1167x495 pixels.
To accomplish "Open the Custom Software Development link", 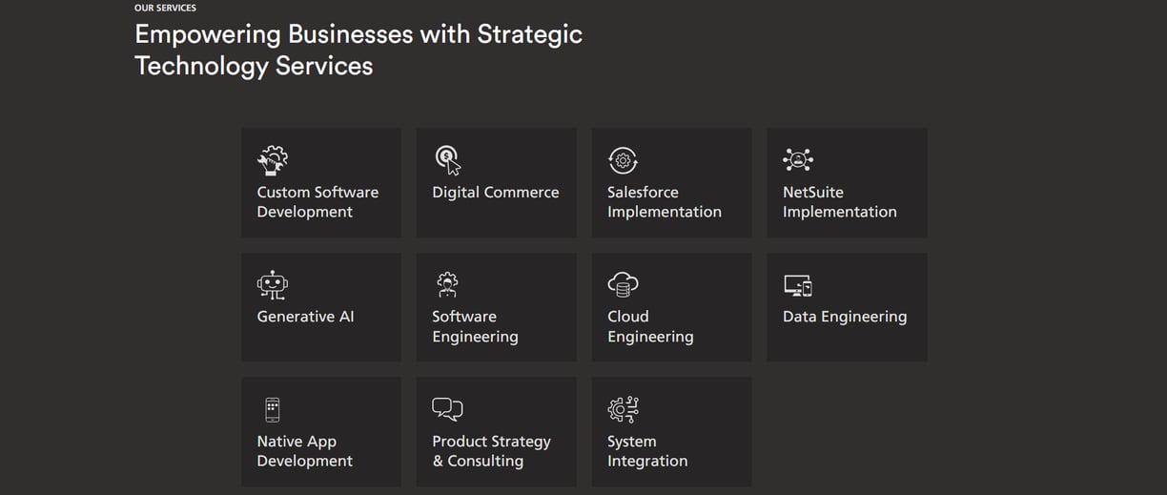I will 317,202.
